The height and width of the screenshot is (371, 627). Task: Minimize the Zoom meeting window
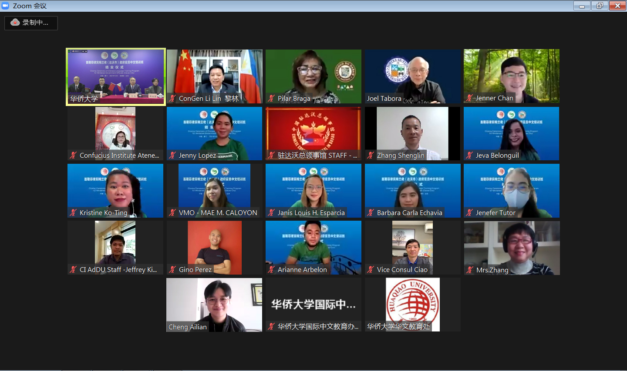pos(582,6)
